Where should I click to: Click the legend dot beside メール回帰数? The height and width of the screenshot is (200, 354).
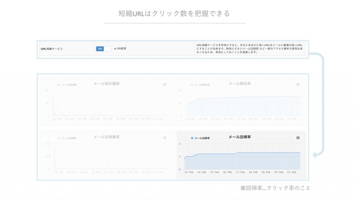pos(59,138)
